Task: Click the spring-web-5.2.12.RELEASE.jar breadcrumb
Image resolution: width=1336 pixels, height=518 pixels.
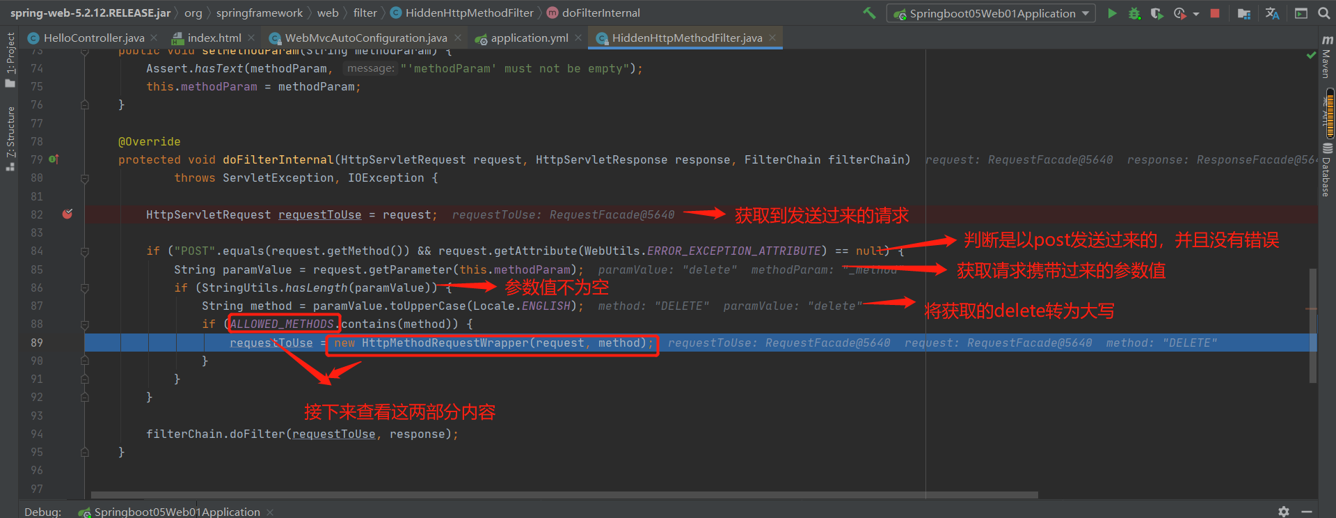Action: click(x=90, y=13)
